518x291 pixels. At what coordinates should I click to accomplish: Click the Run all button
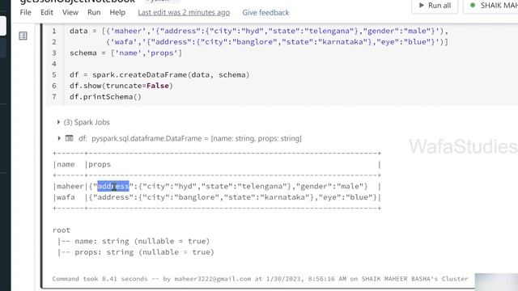(x=435, y=6)
